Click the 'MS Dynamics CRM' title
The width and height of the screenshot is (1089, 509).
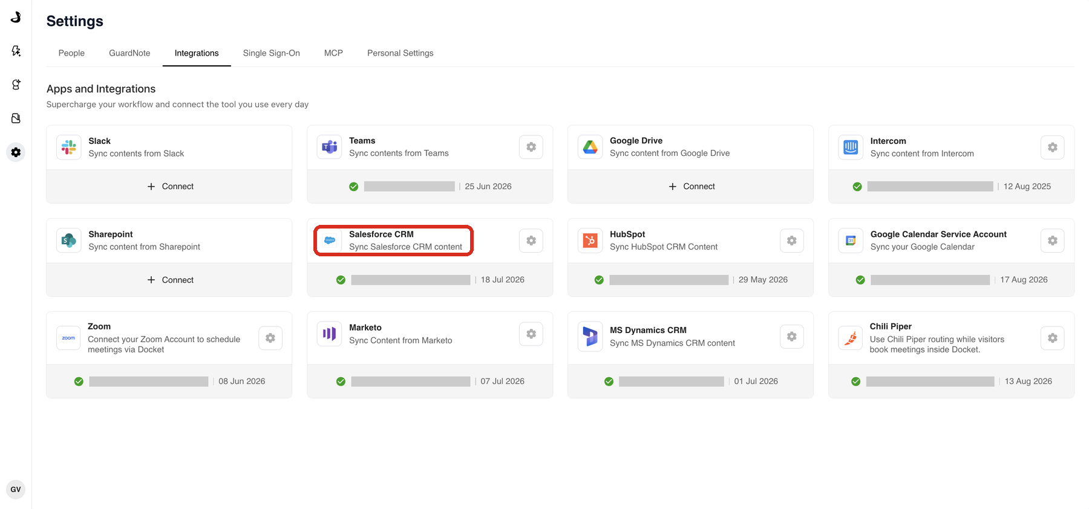coord(648,330)
